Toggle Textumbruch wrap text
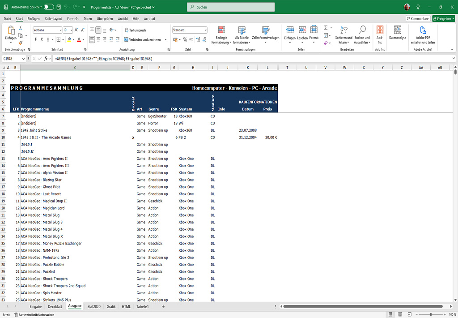Image resolution: width=458 pixels, height=318 pixels. pyautogui.click(x=135, y=30)
